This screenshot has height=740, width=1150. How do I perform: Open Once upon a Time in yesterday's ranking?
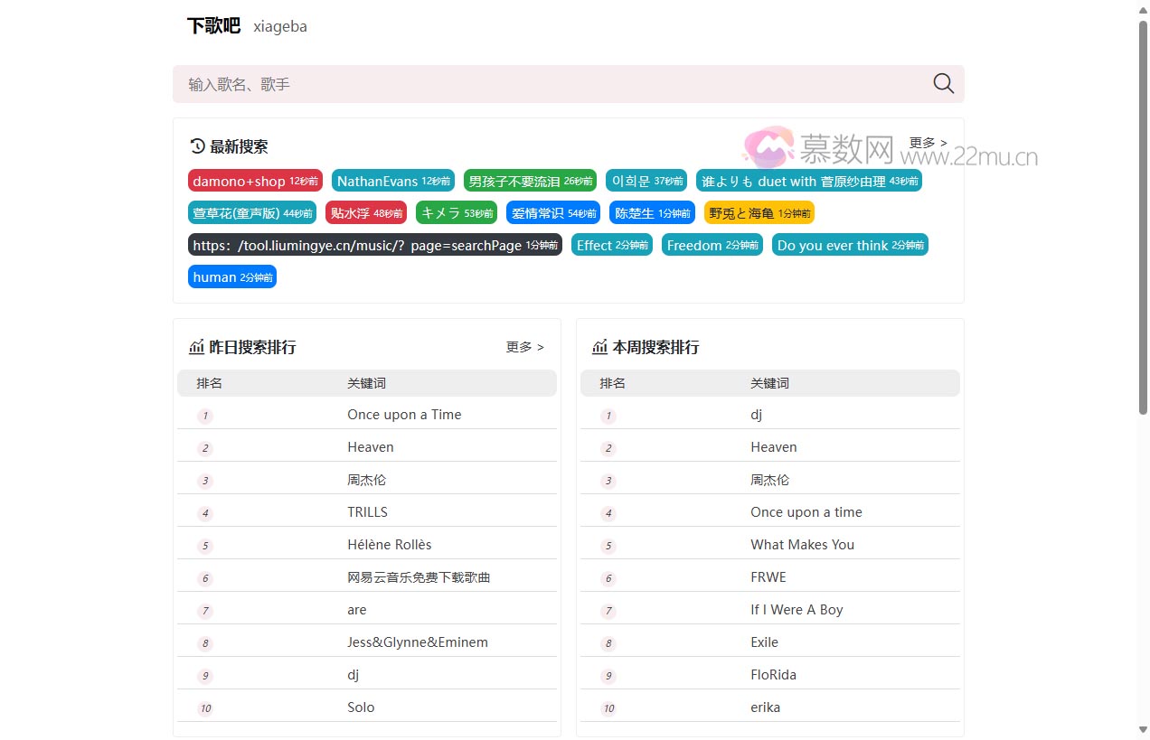404,415
